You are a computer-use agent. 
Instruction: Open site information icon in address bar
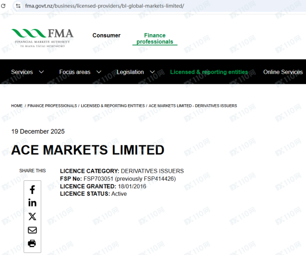[18, 6]
